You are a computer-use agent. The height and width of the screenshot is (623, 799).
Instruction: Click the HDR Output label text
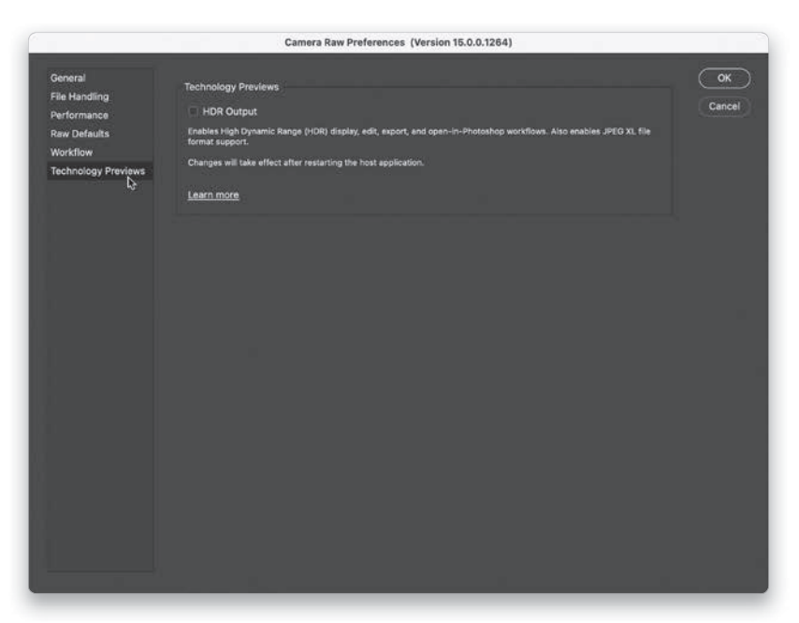click(229, 112)
